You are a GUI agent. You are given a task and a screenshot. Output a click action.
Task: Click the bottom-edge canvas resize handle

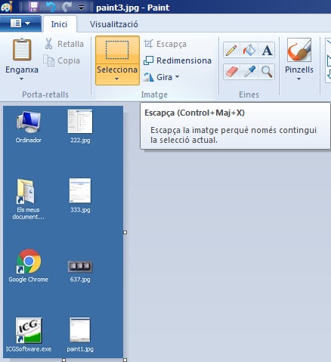63,360
